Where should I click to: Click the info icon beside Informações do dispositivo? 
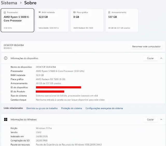(x=6, y=58)
